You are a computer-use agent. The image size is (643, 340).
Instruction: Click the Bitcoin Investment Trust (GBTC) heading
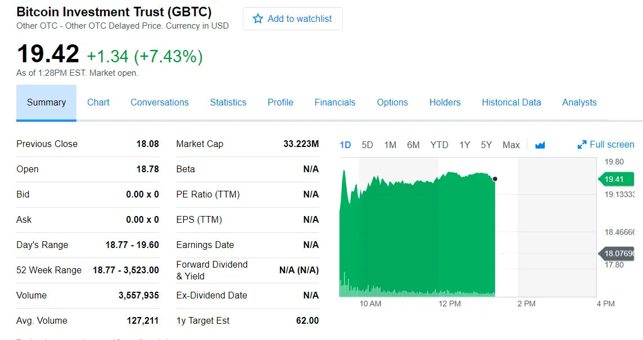(114, 12)
